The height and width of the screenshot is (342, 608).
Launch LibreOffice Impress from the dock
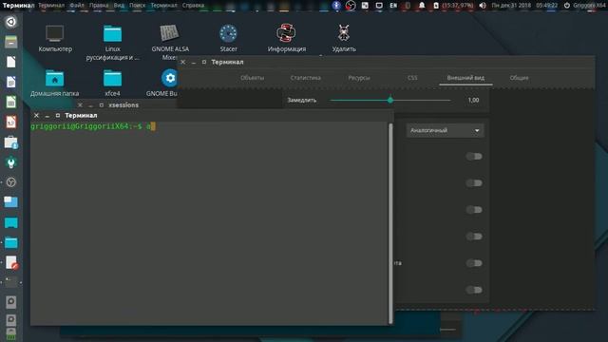[x=10, y=122]
